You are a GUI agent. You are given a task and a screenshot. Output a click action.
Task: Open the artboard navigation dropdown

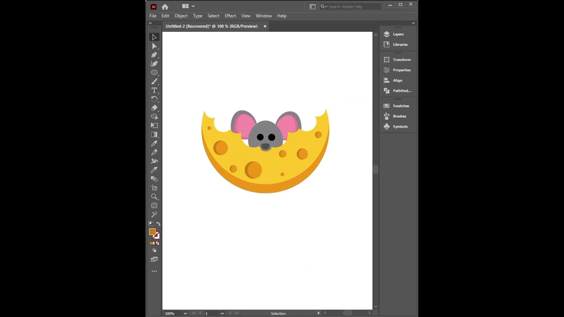click(x=222, y=313)
